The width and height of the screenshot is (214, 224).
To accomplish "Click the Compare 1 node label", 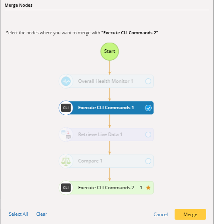I will pos(90,161).
